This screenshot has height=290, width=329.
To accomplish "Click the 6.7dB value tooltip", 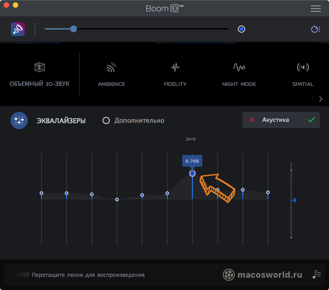I will click(192, 161).
